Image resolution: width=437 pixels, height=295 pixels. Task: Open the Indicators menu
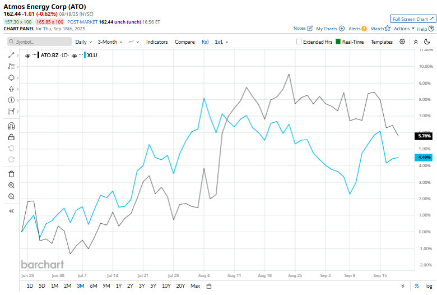click(157, 42)
